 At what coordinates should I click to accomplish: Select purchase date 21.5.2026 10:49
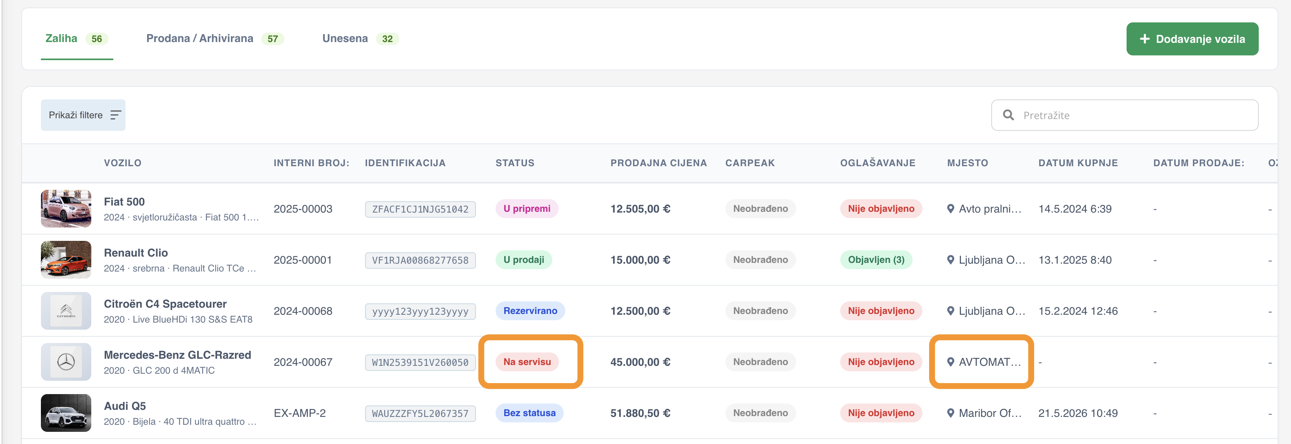(x=1077, y=413)
